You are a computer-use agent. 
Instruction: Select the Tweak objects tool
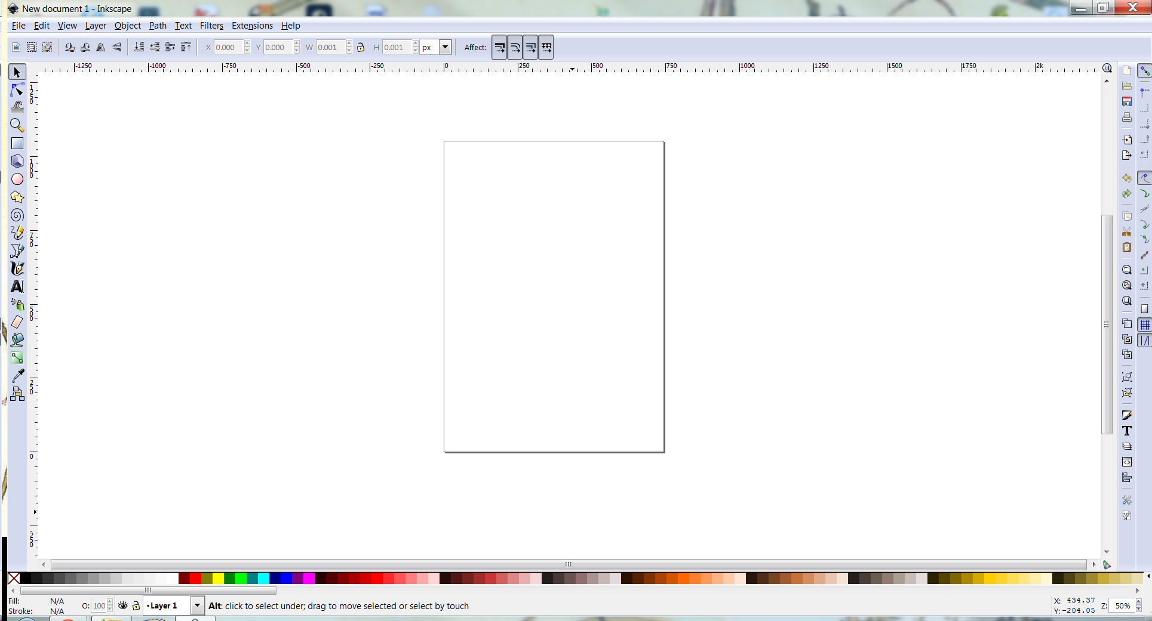point(17,107)
